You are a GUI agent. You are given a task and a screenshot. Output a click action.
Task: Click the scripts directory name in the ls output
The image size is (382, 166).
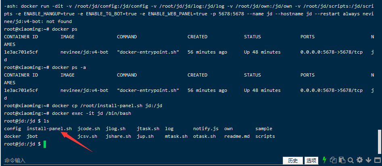pos(265,136)
